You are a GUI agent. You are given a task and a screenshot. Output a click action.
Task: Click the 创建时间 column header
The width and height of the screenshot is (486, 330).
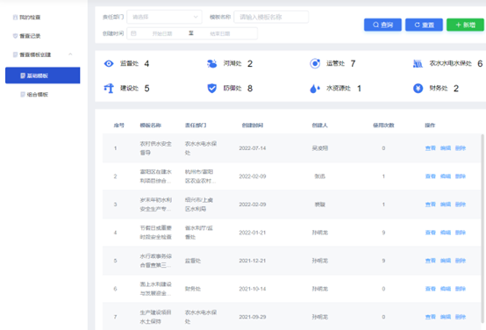pos(253,126)
